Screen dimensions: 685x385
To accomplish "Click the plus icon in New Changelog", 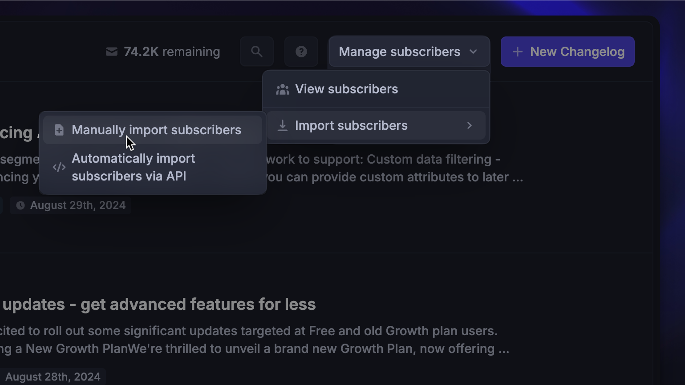I will click(517, 52).
